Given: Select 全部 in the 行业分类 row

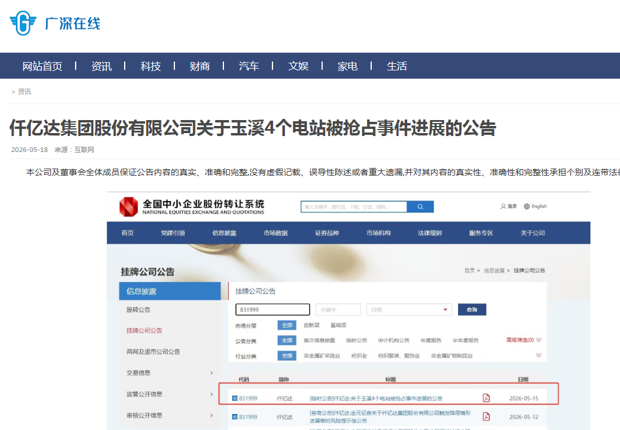Looking at the screenshot, I should click(287, 355).
